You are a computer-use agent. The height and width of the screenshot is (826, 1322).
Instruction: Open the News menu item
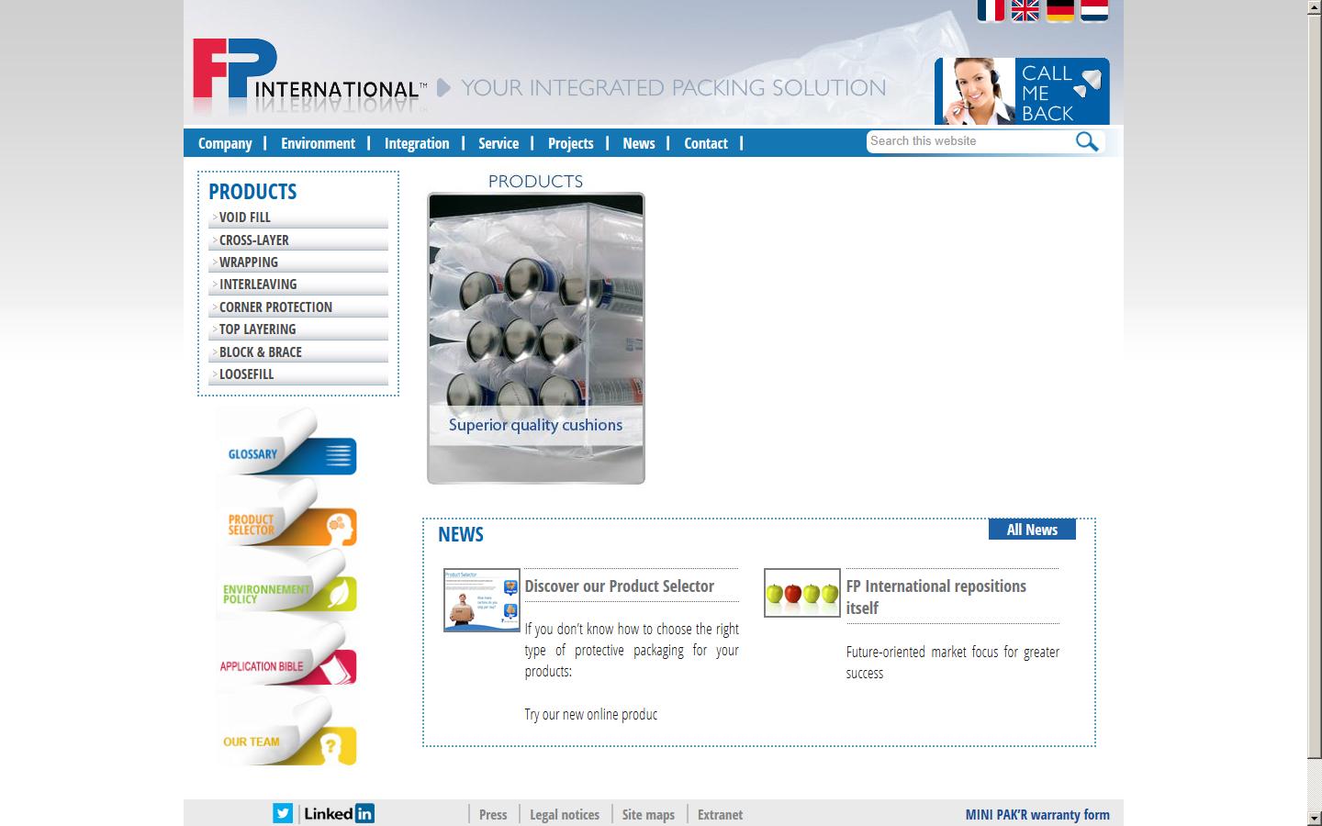pyautogui.click(x=638, y=143)
